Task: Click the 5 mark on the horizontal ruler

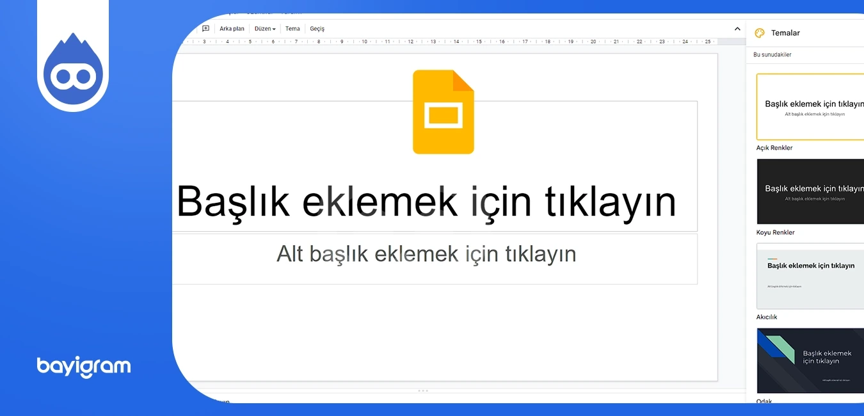Action: click(x=250, y=40)
